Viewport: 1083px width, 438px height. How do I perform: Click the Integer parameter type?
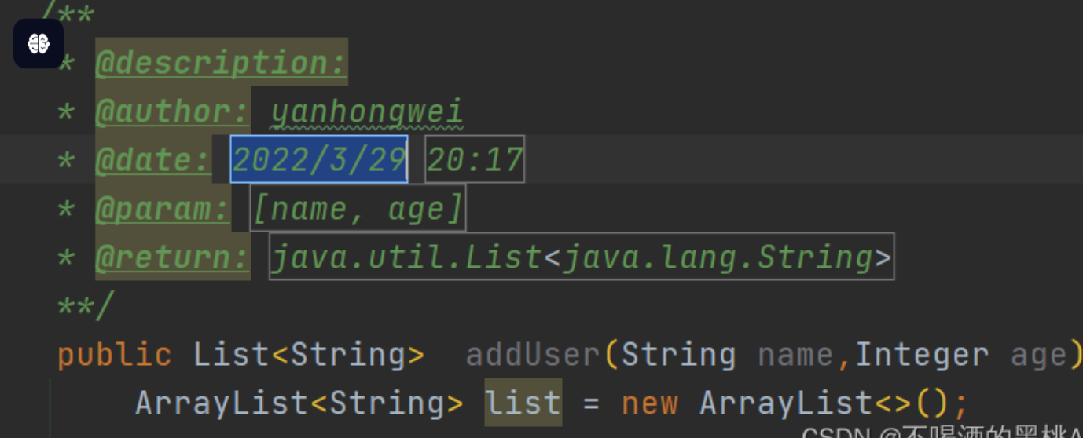coord(922,355)
